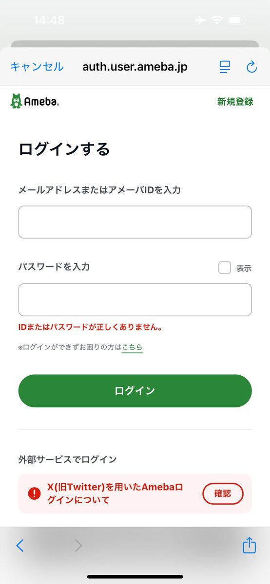Open the share sheet icon
Screen dimensions: 270x584
click(250, 545)
